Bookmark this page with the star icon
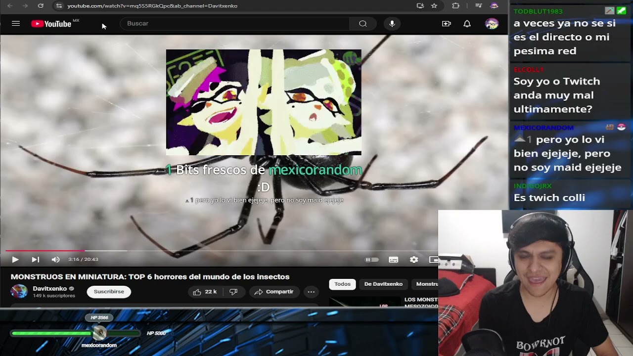This screenshot has width=633, height=356. point(434,6)
